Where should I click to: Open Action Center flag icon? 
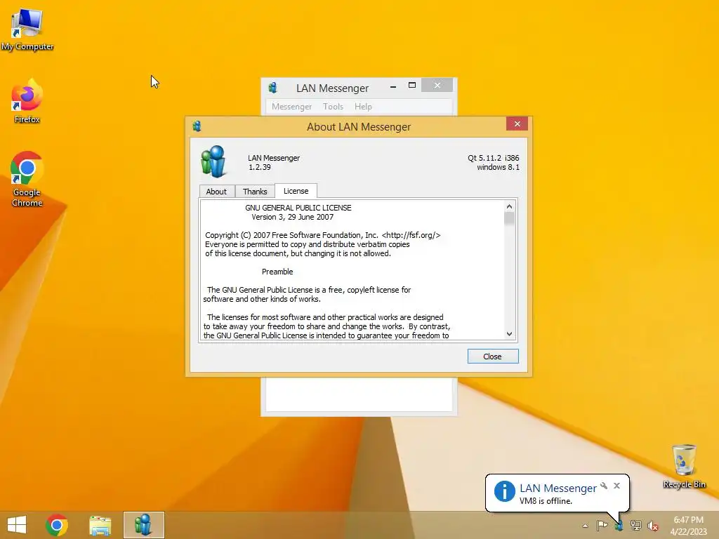602,525
